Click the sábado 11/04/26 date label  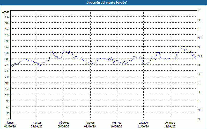[143, 124]
